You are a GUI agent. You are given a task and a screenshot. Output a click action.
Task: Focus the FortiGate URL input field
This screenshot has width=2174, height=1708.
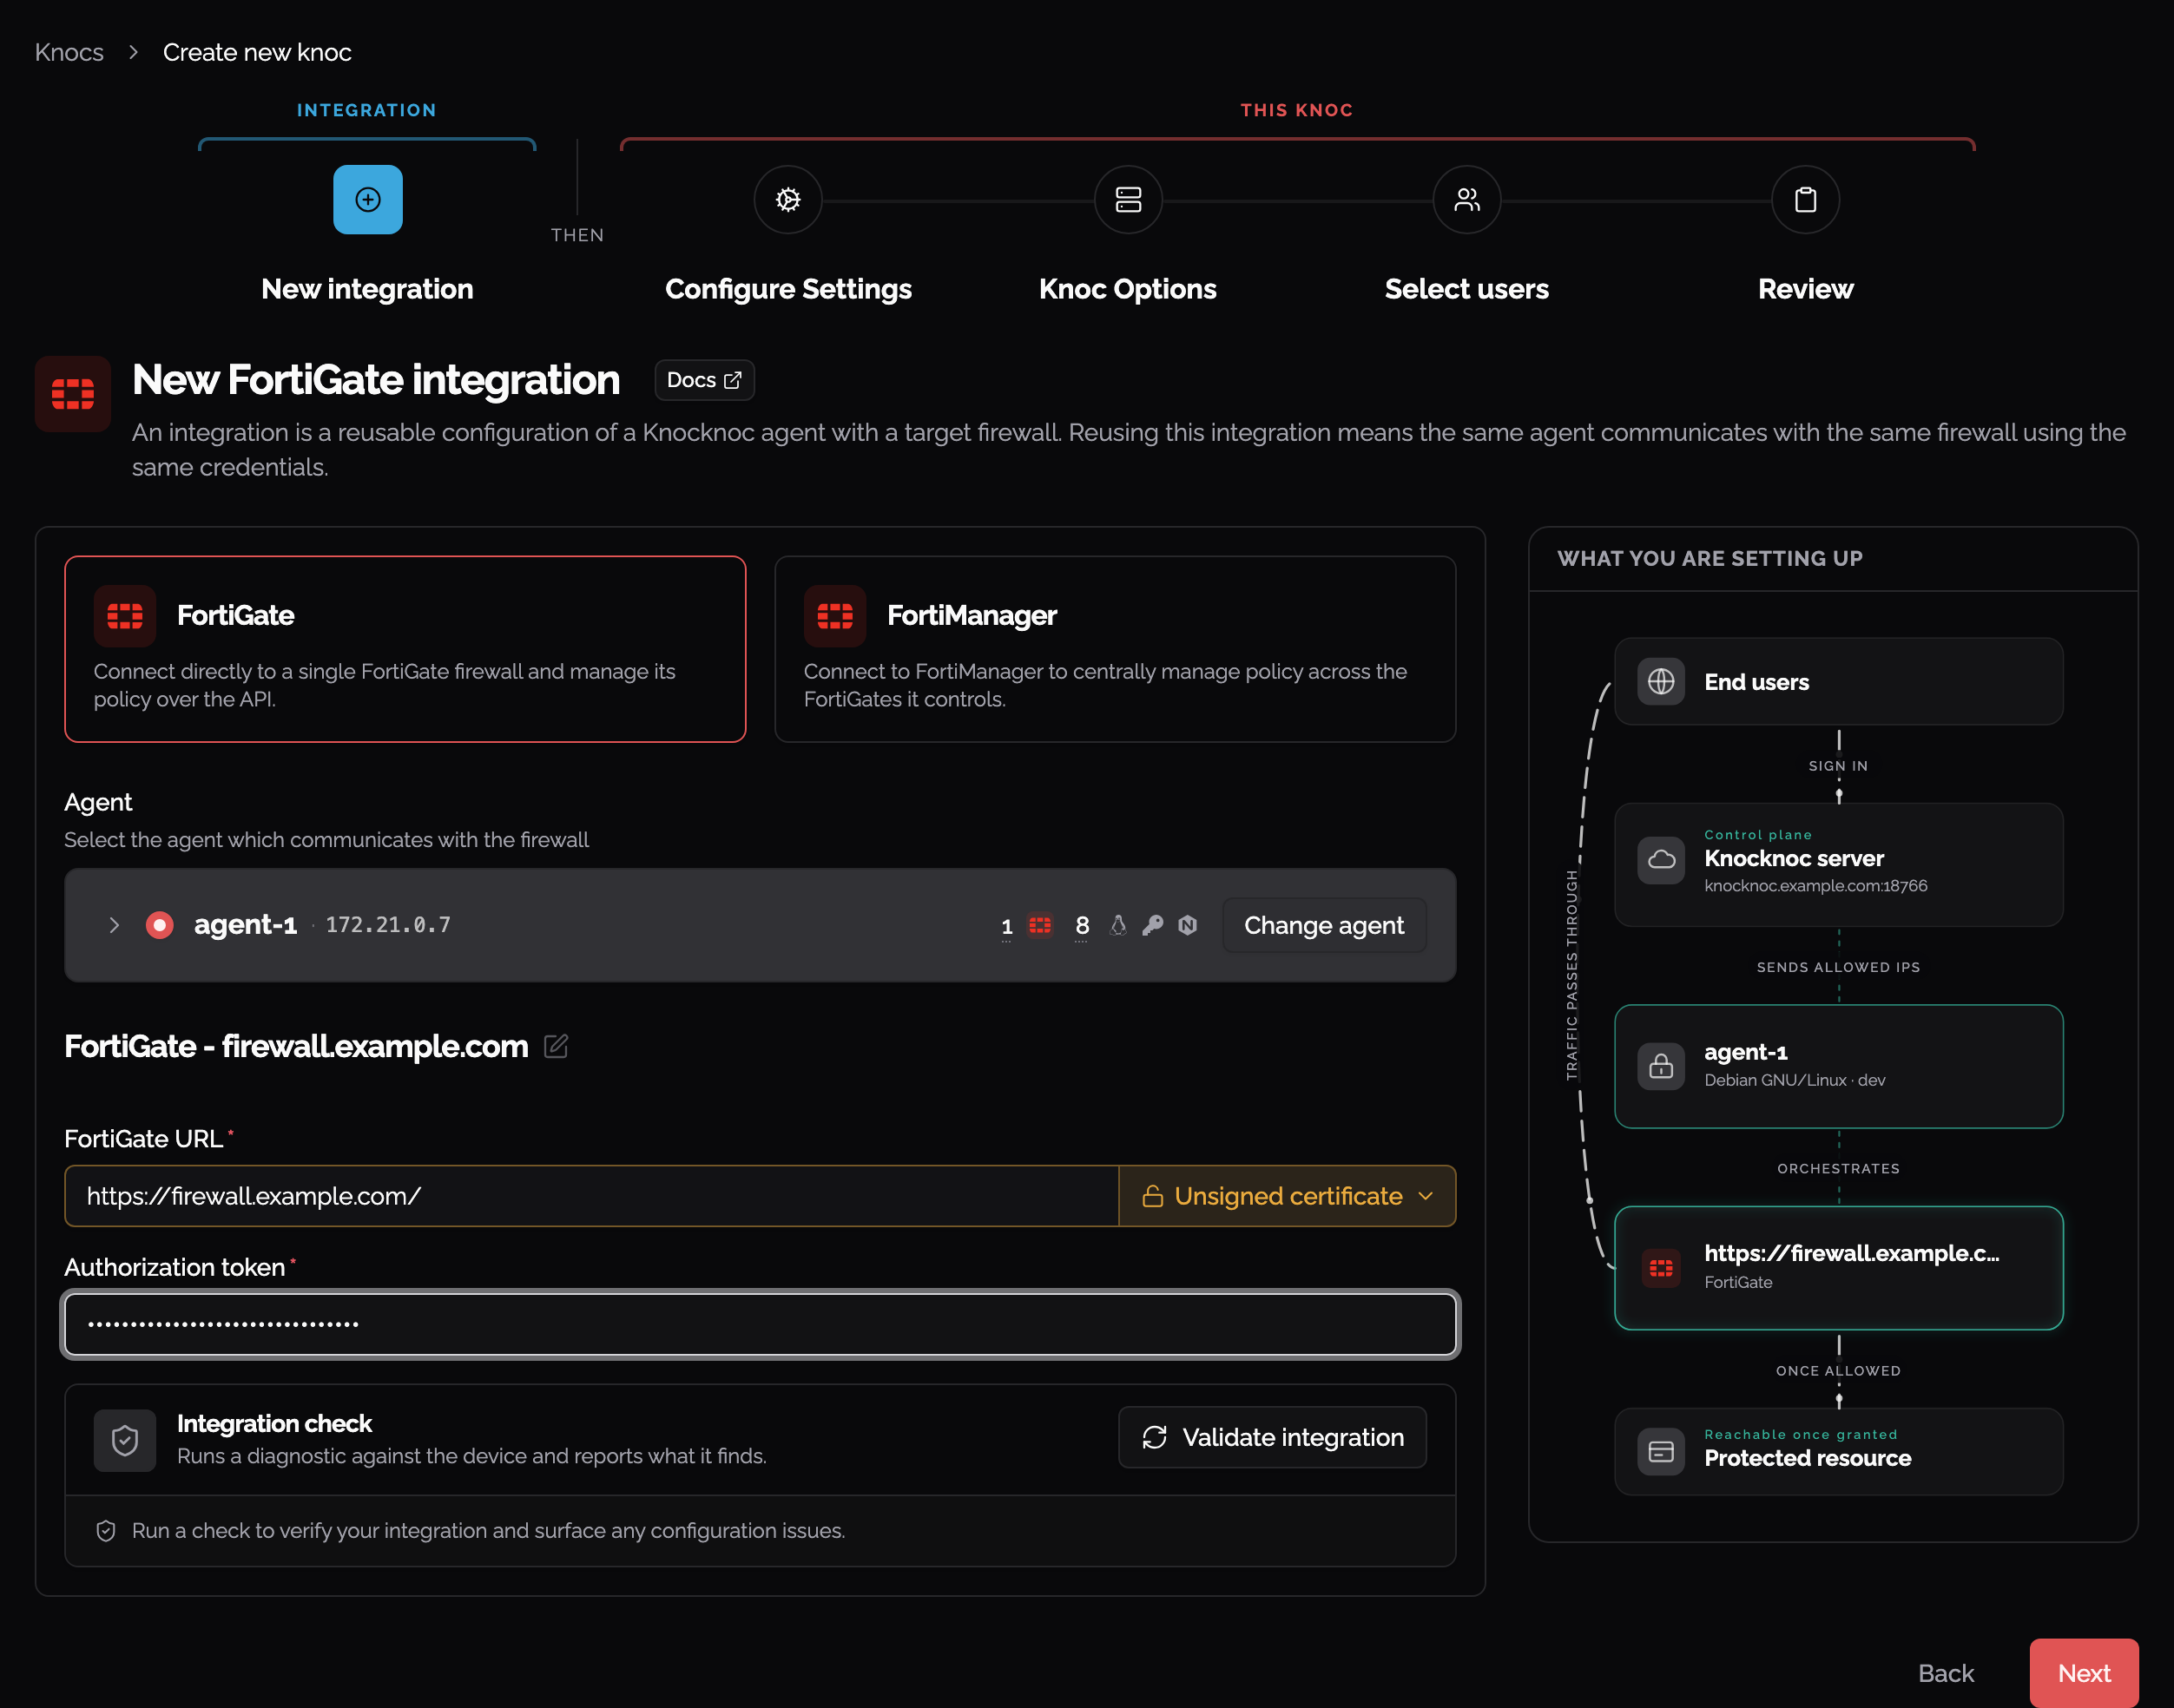[x=591, y=1196]
